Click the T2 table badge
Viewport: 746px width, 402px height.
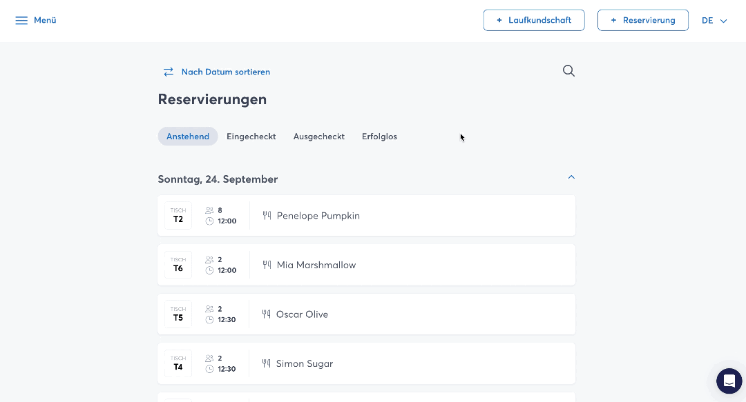click(x=178, y=216)
